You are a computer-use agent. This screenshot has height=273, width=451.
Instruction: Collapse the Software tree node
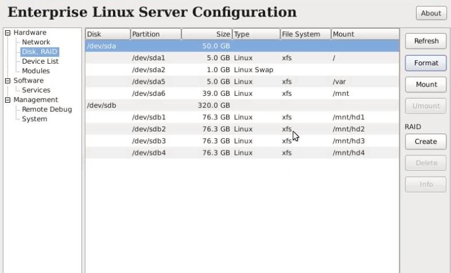coord(8,81)
